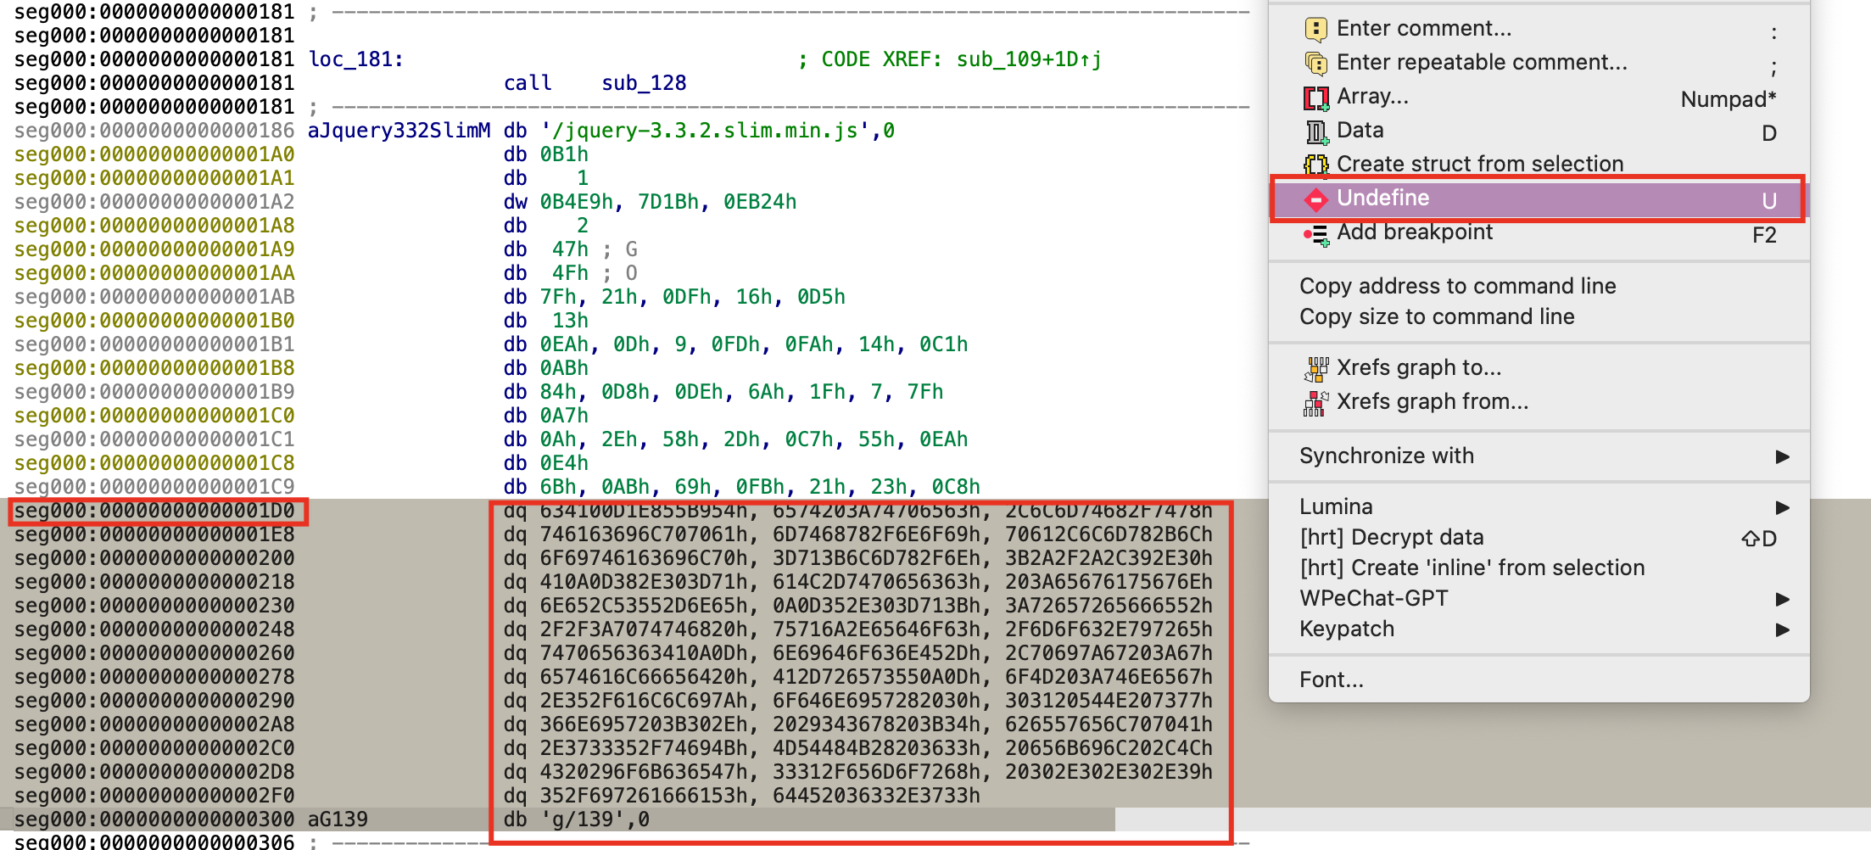The image size is (1871, 850).
Task: Choose [hrt] Decrypt data menu entry
Action: [x=1391, y=538]
